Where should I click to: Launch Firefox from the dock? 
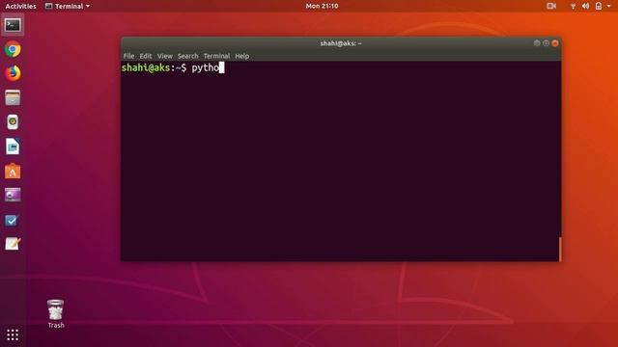point(13,73)
